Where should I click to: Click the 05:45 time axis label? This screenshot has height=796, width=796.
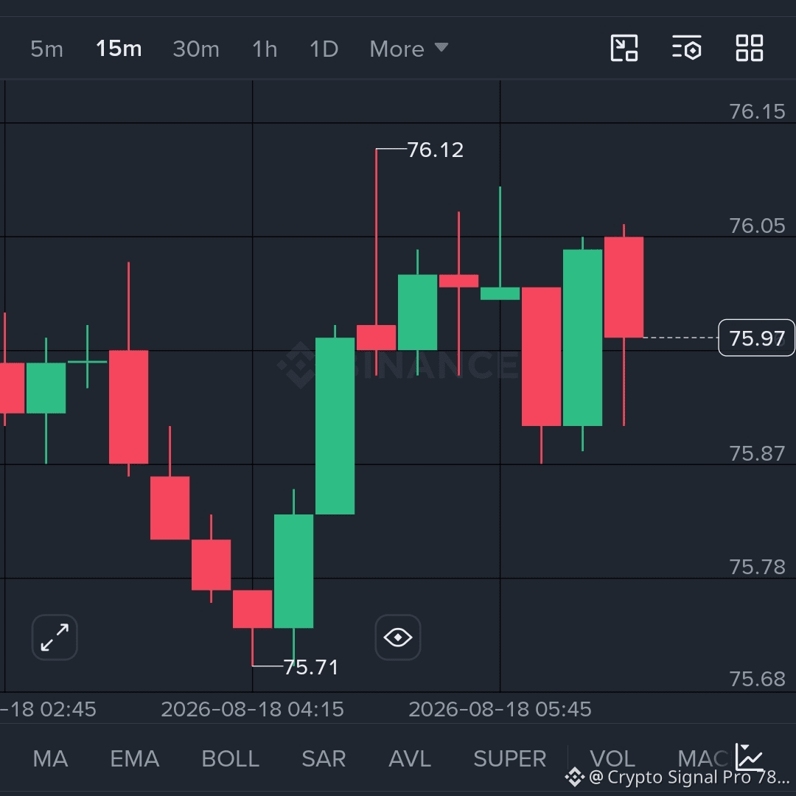[500, 709]
